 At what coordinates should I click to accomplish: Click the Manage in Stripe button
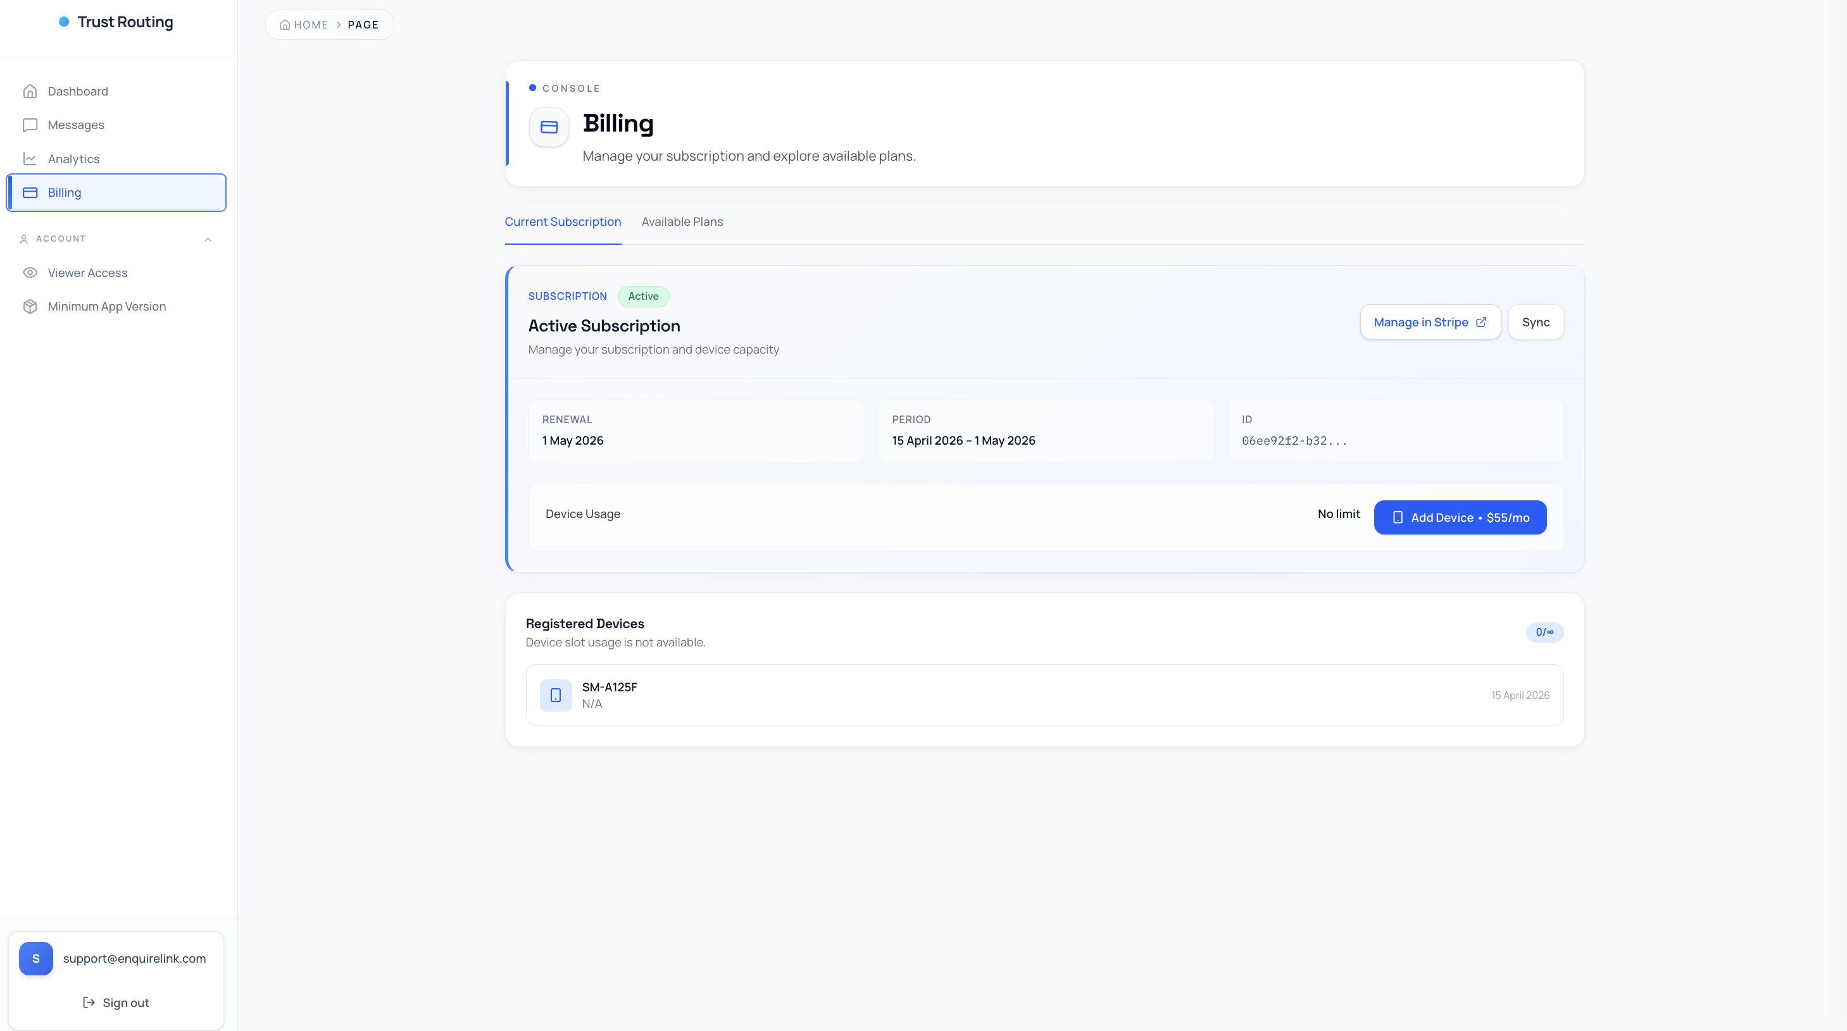1431,322
